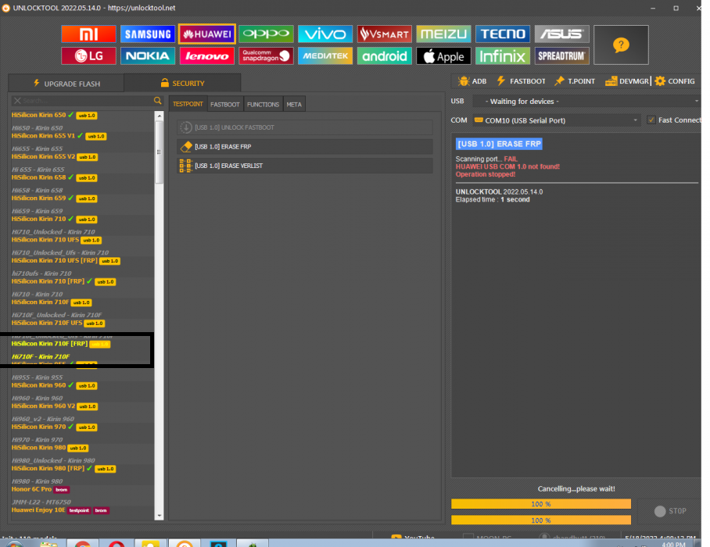
Task: Open the Vivo brand section
Action: pyautogui.click(x=325, y=34)
